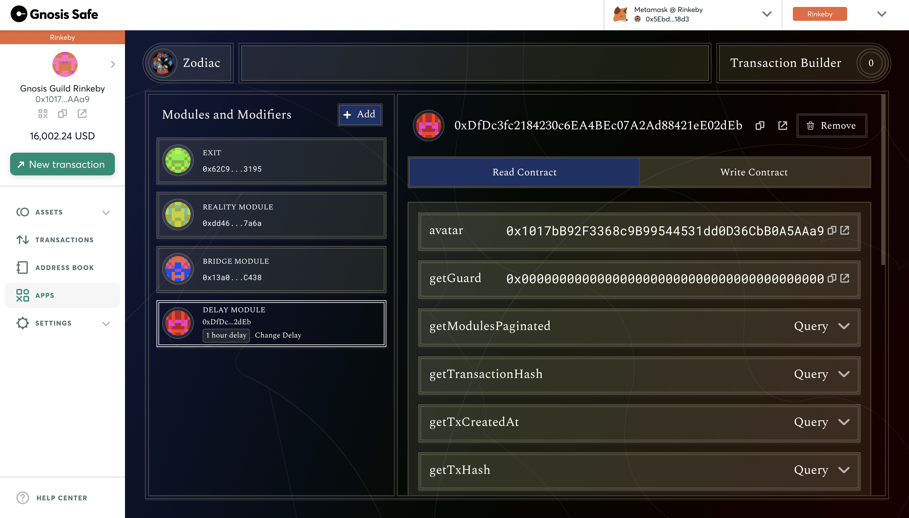Select the Read Contract tab
909x518 pixels.
525,172
